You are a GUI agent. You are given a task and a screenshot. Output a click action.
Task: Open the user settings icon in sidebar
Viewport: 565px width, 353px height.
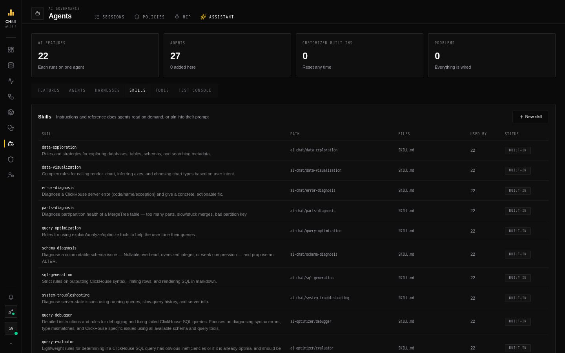(x=11, y=175)
